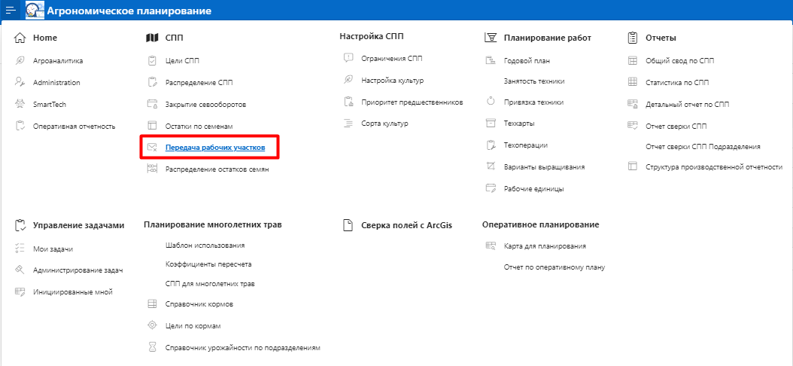793x366 pixels.
Task: Open Передача рабочих участков link
Action: pos(214,148)
